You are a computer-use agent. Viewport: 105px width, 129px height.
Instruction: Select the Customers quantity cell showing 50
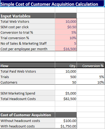point(66,82)
